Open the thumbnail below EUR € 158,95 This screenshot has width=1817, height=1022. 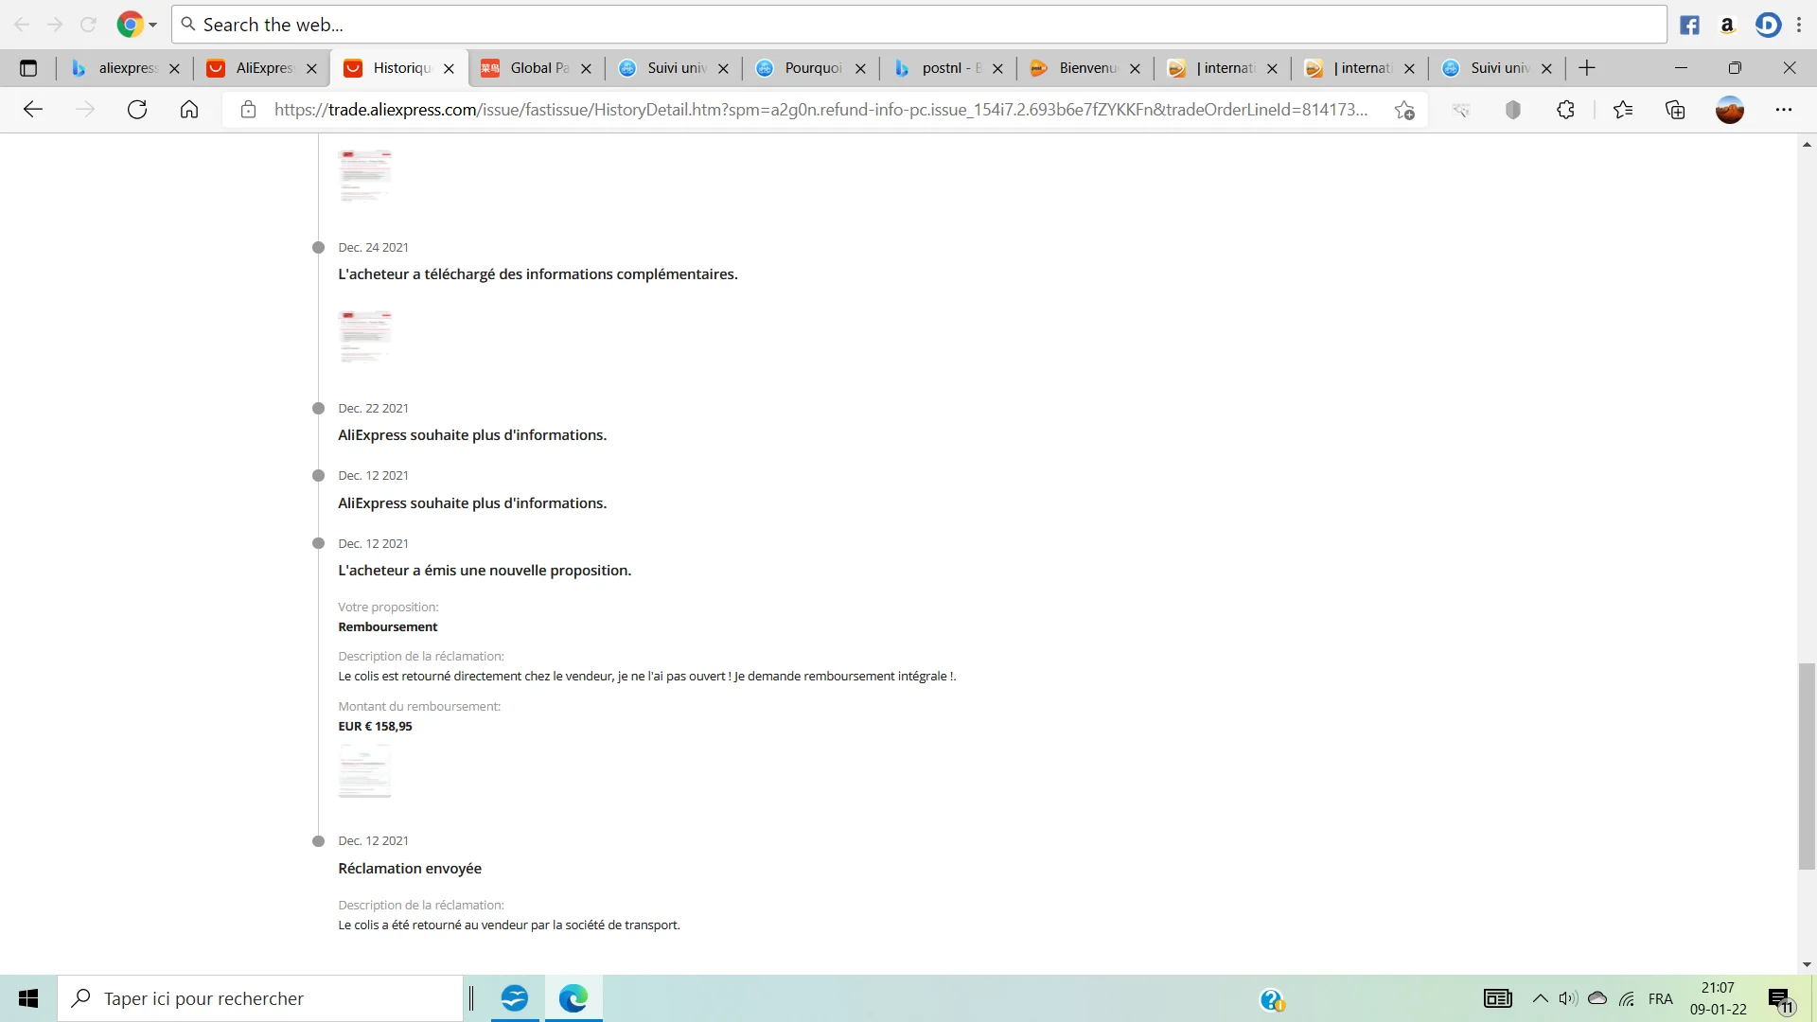tap(364, 770)
